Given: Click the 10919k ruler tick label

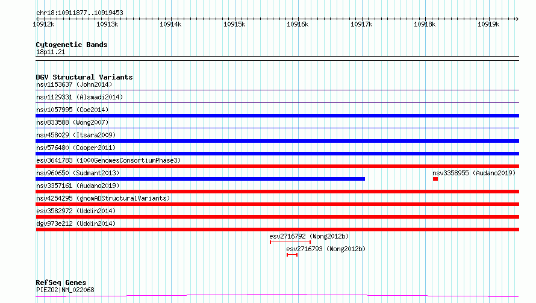Looking at the screenshot, I should click(x=488, y=24).
